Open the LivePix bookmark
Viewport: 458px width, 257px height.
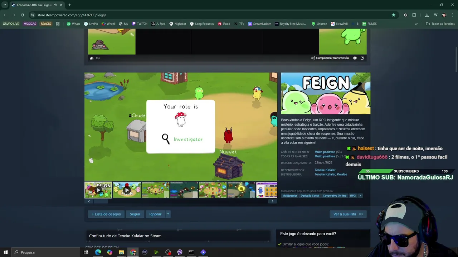tap(91, 24)
